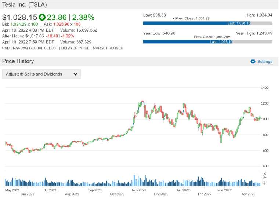The width and height of the screenshot is (279, 197).
Task: Click the 400 price axis label
Action: pyautogui.click(x=266, y=166)
